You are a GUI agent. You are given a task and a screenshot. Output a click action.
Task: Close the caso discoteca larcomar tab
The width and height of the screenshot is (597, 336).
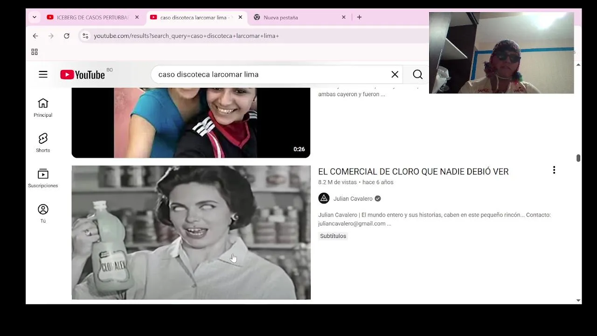[x=240, y=17]
